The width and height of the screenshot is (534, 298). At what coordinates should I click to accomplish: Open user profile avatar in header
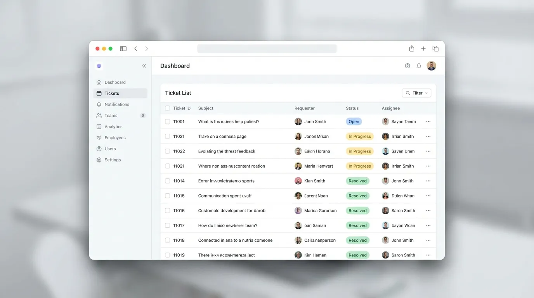[x=431, y=66]
